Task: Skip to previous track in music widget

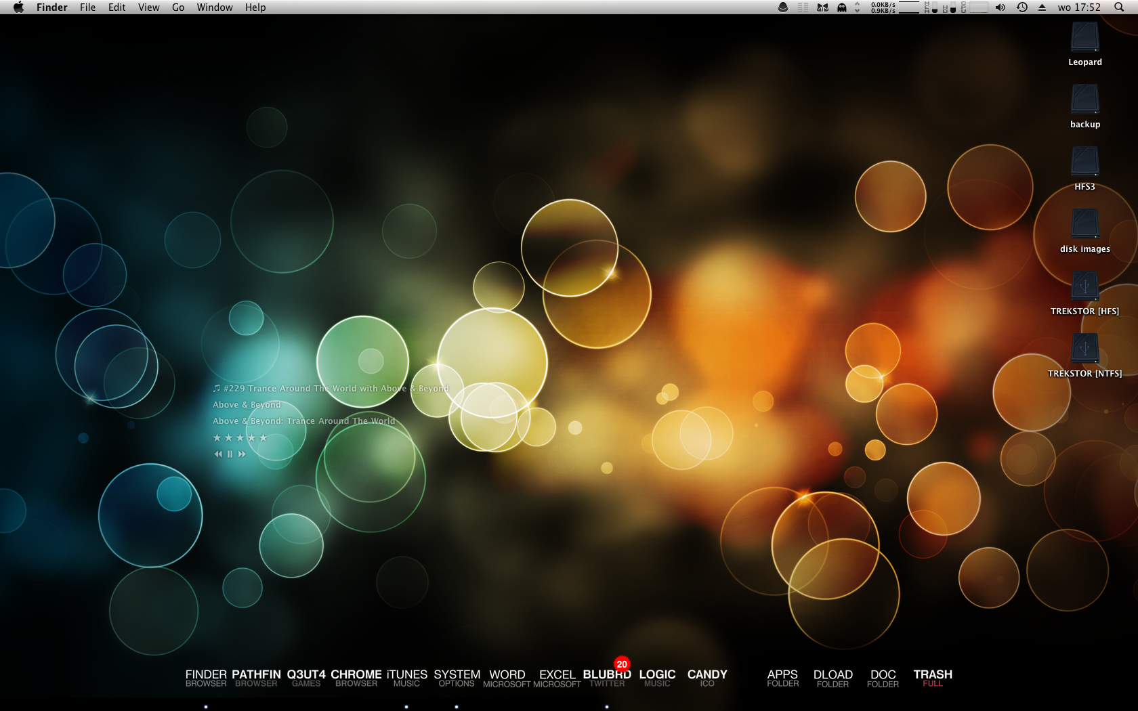Action: point(218,454)
